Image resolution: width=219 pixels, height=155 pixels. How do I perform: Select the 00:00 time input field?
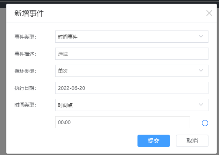click(122, 122)
